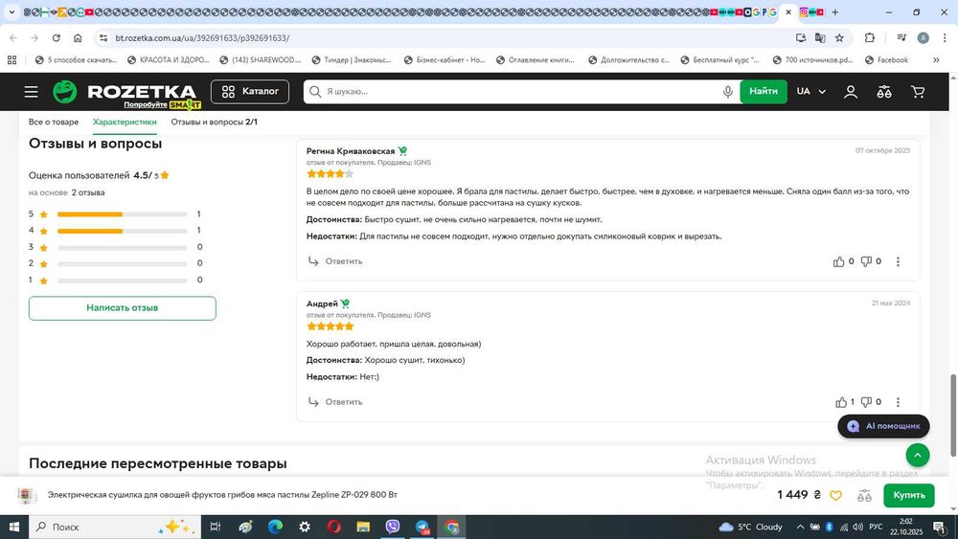Switch to the Все о товаре tab
Image resolution: width=958 pixels, height=539 pixels.
54,123
